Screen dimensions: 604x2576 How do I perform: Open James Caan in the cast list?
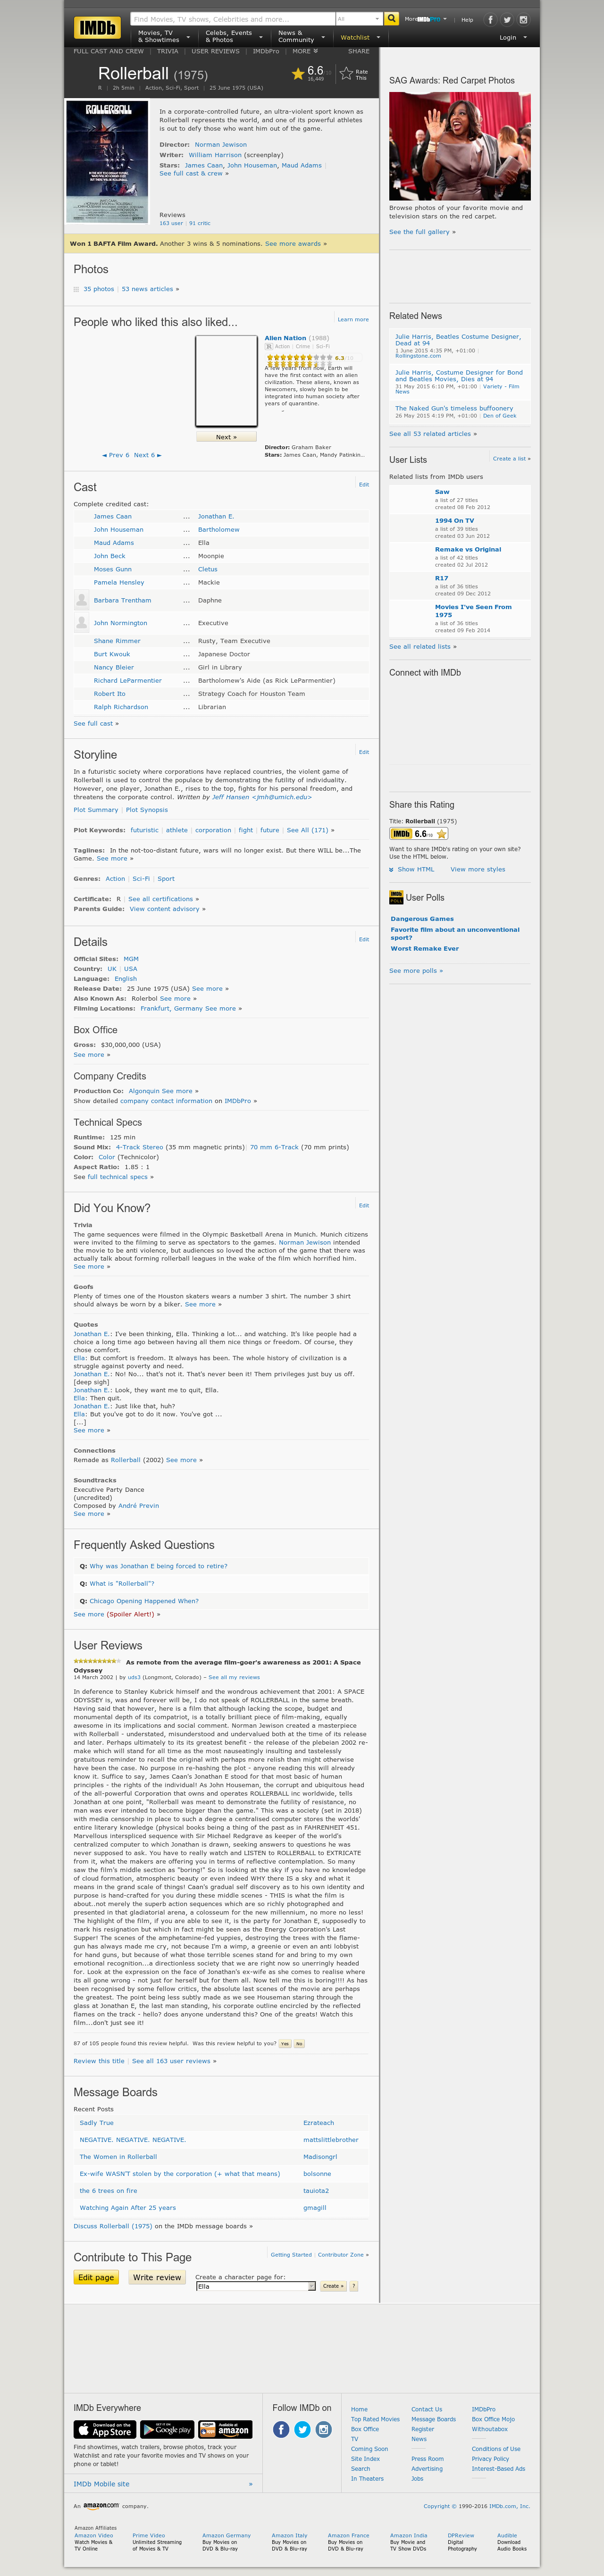pyautogui.click(x=112, y=516)
